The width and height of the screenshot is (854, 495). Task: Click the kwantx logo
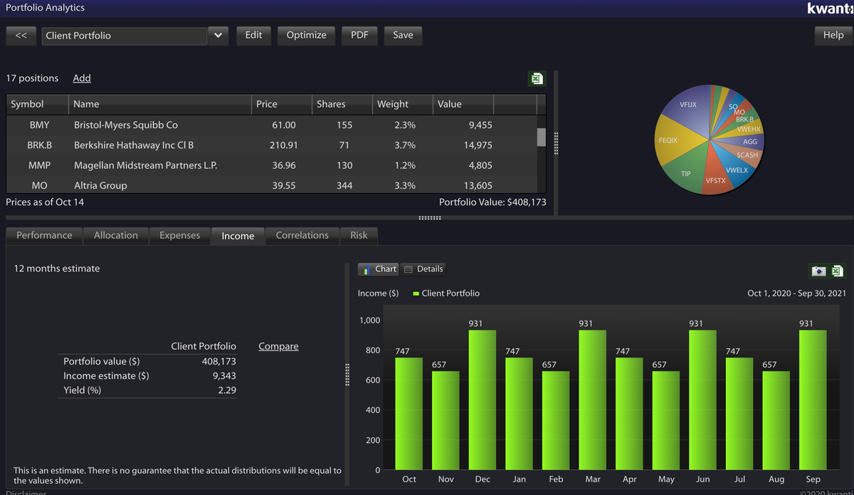click(830, 9)
